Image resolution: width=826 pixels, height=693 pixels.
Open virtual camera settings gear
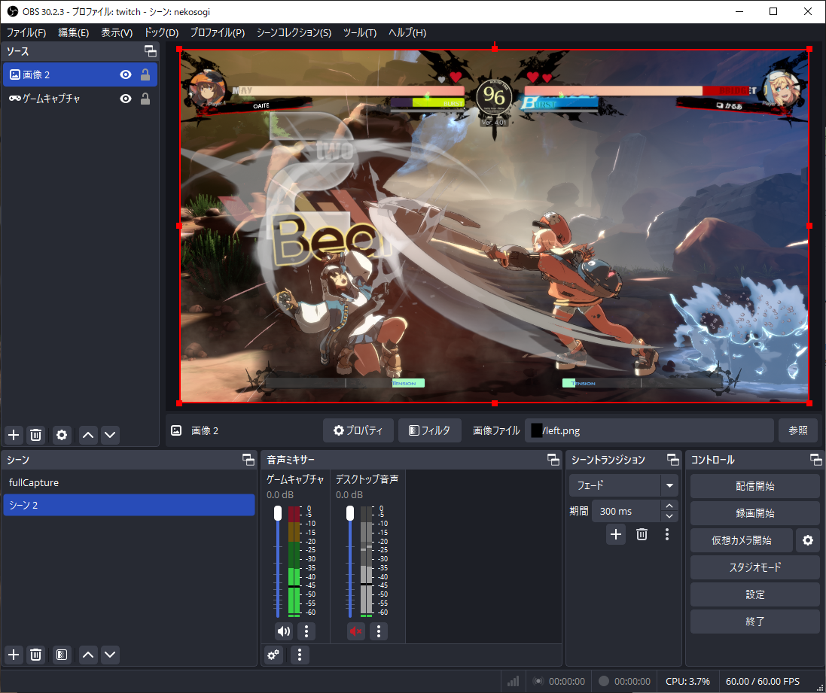(808, 540)
